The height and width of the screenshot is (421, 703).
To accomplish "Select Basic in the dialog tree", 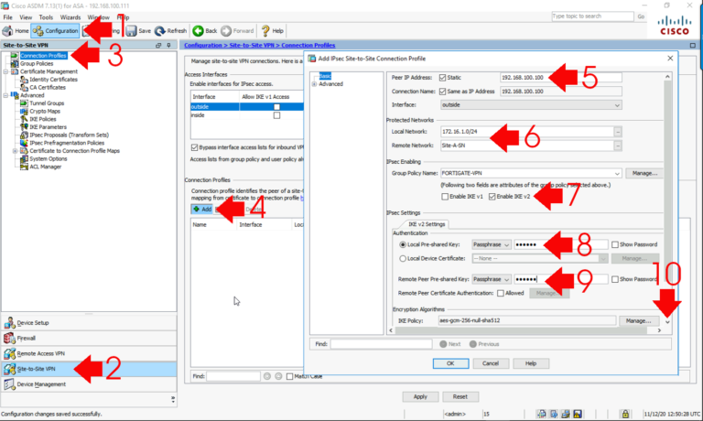I will 325,76.
